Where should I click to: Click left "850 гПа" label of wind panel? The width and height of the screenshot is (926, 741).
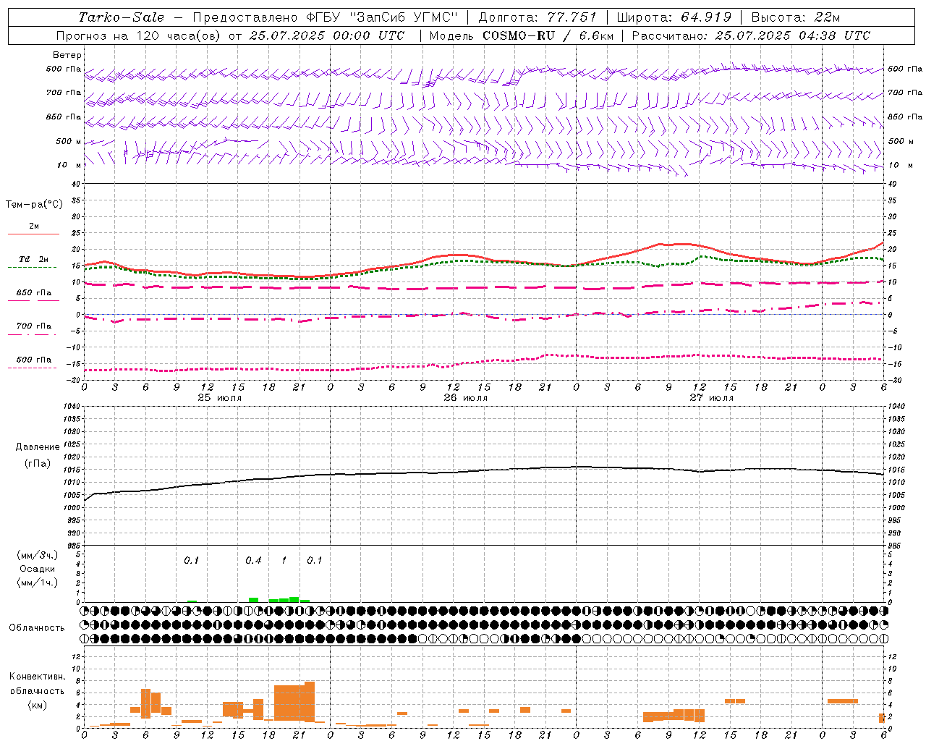pos(64,117)
